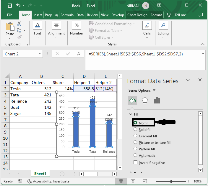Click the Save icon in title bar
The width and height of the screenshot is (208, 186).
(9, 6)
